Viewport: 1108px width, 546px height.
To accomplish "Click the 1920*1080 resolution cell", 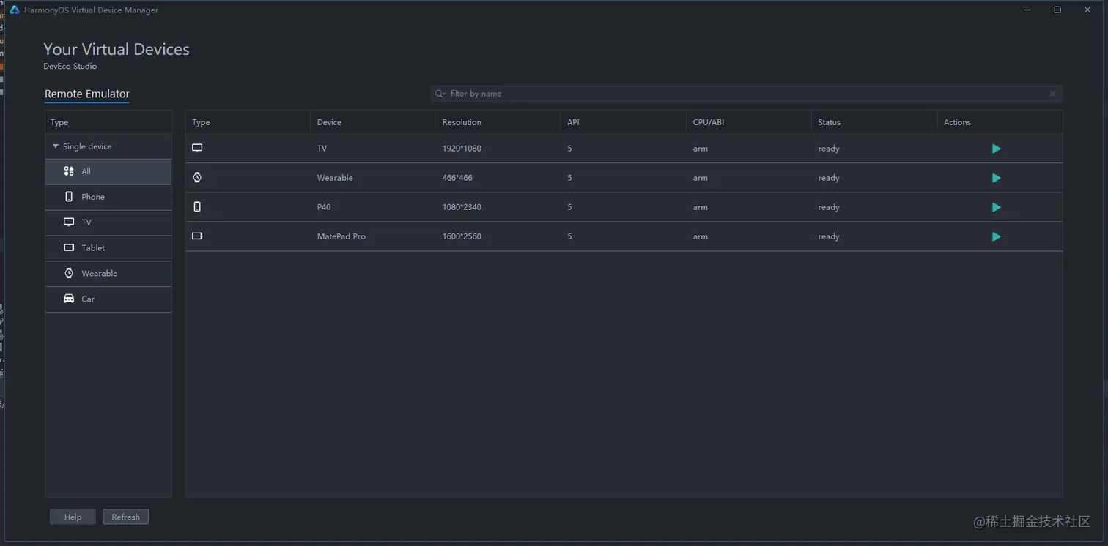I will (x=462, y=149).
